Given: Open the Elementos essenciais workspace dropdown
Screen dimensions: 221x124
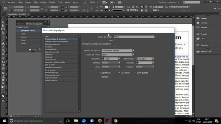Looking at the screenshot, I should 168,2.
